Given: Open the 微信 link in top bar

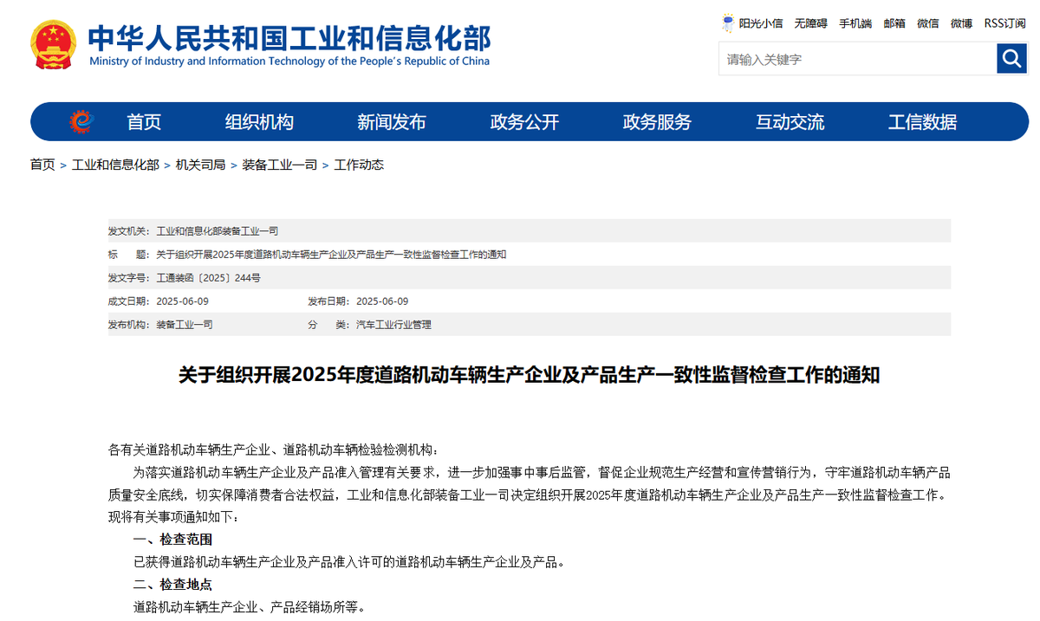Looking at the screenshot, I should click(927, 23).
